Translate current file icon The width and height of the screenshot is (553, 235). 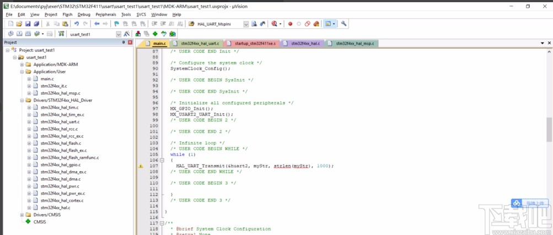coord(10,34)
